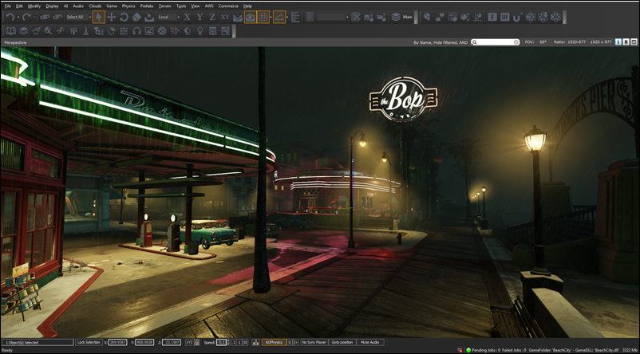Click the Goto position button
Viewport: 640px width, 354px height.
click(343, 341)
